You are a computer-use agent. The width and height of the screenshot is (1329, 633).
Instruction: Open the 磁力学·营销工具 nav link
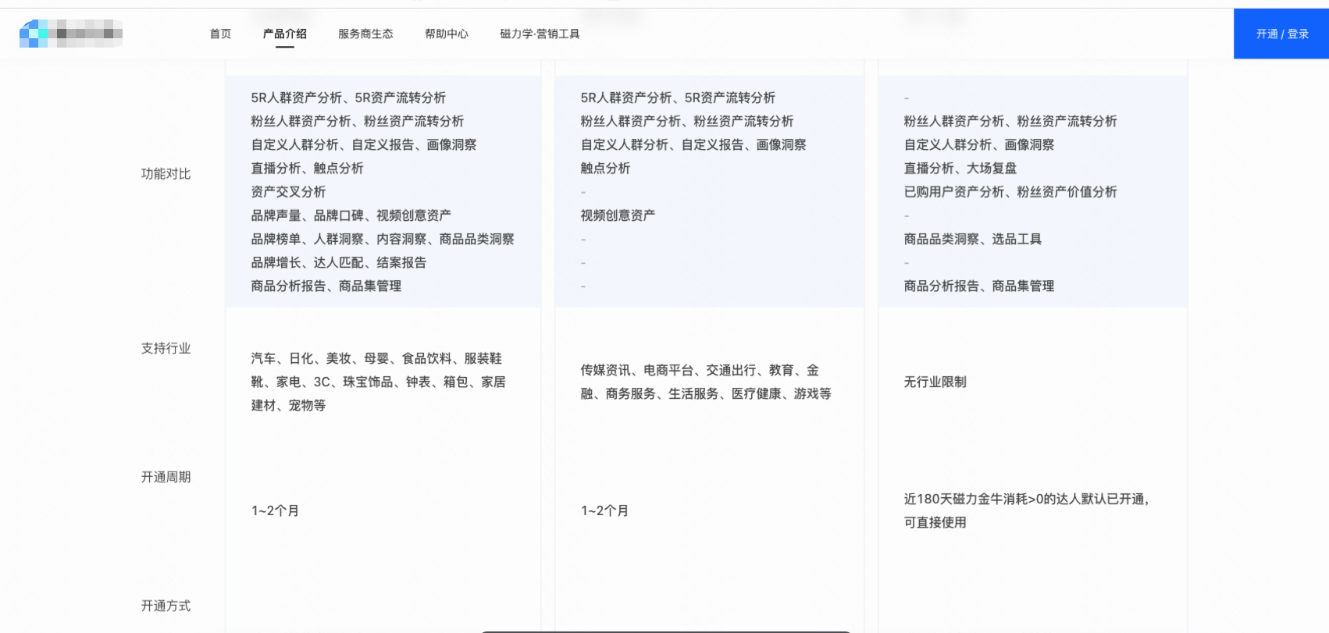pyautogui.click(x=540, y=34)
